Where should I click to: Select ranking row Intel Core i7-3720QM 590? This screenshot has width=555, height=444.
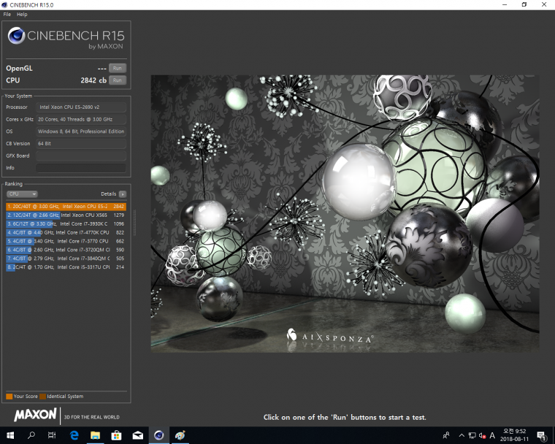point(66,250)
